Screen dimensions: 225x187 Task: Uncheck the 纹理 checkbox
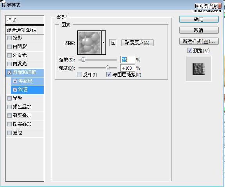[15, 90]
